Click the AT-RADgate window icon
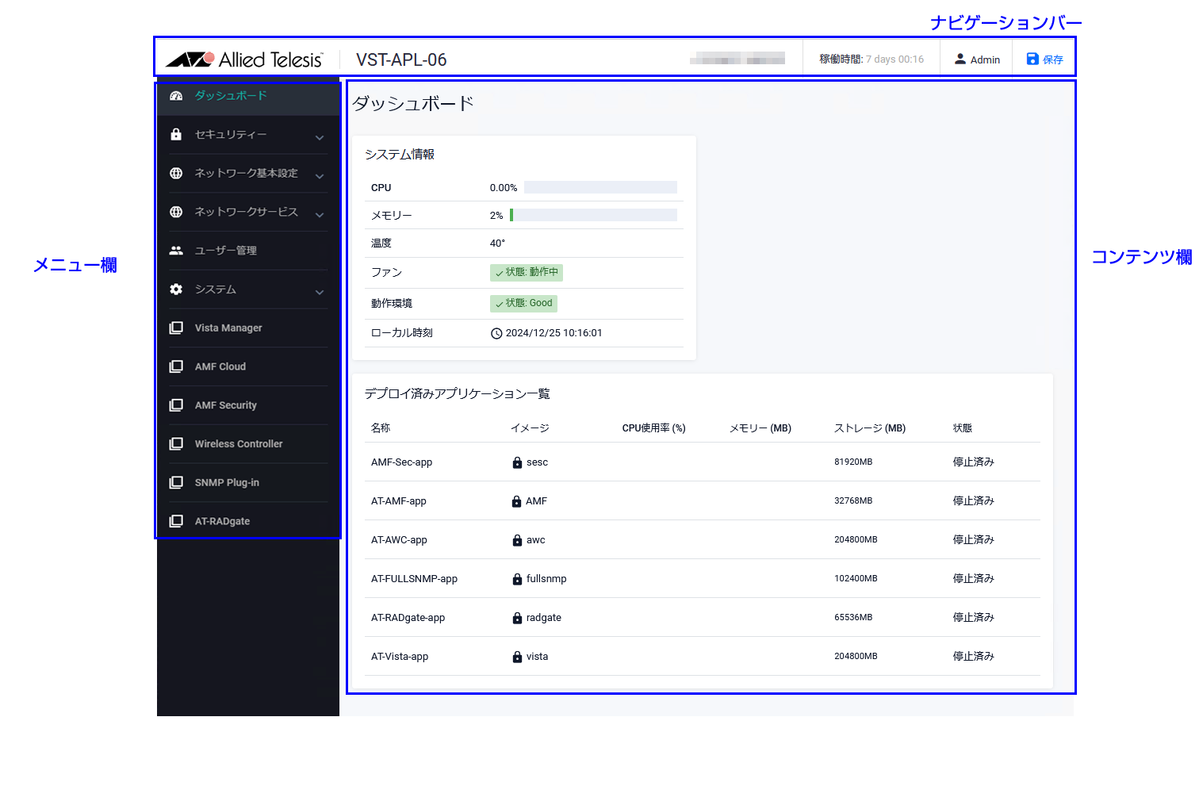Viewport: 1199px width, 809px height. click(x=176, y=522)
